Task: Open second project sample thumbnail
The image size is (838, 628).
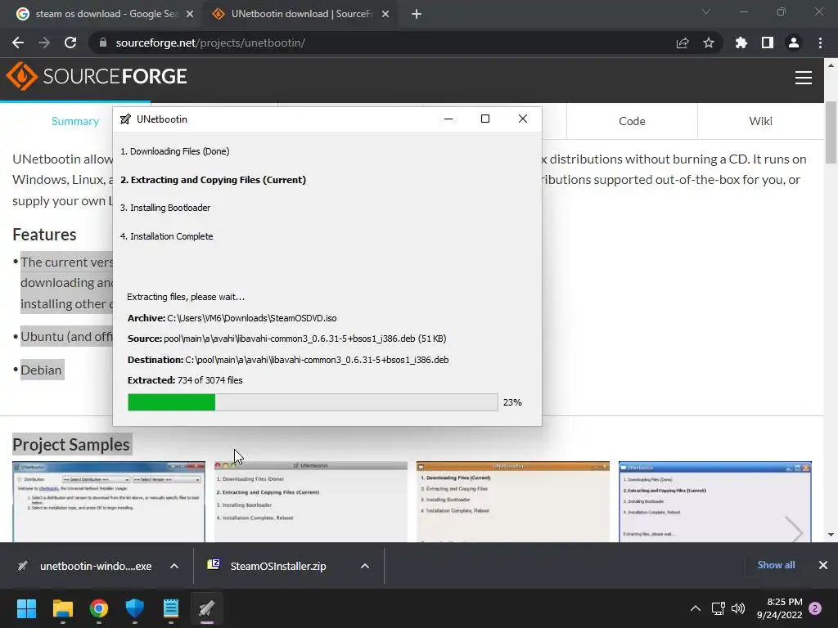Action: pos(310,502)
